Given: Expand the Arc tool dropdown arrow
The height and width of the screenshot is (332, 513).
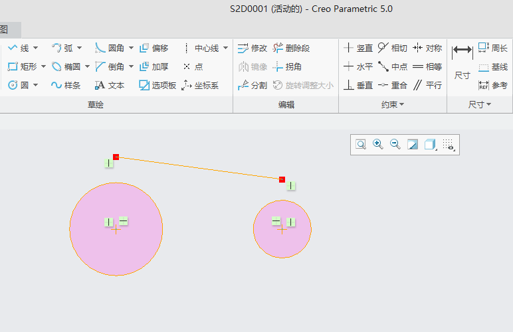Looking at the screenshot, I should [80, 48].
